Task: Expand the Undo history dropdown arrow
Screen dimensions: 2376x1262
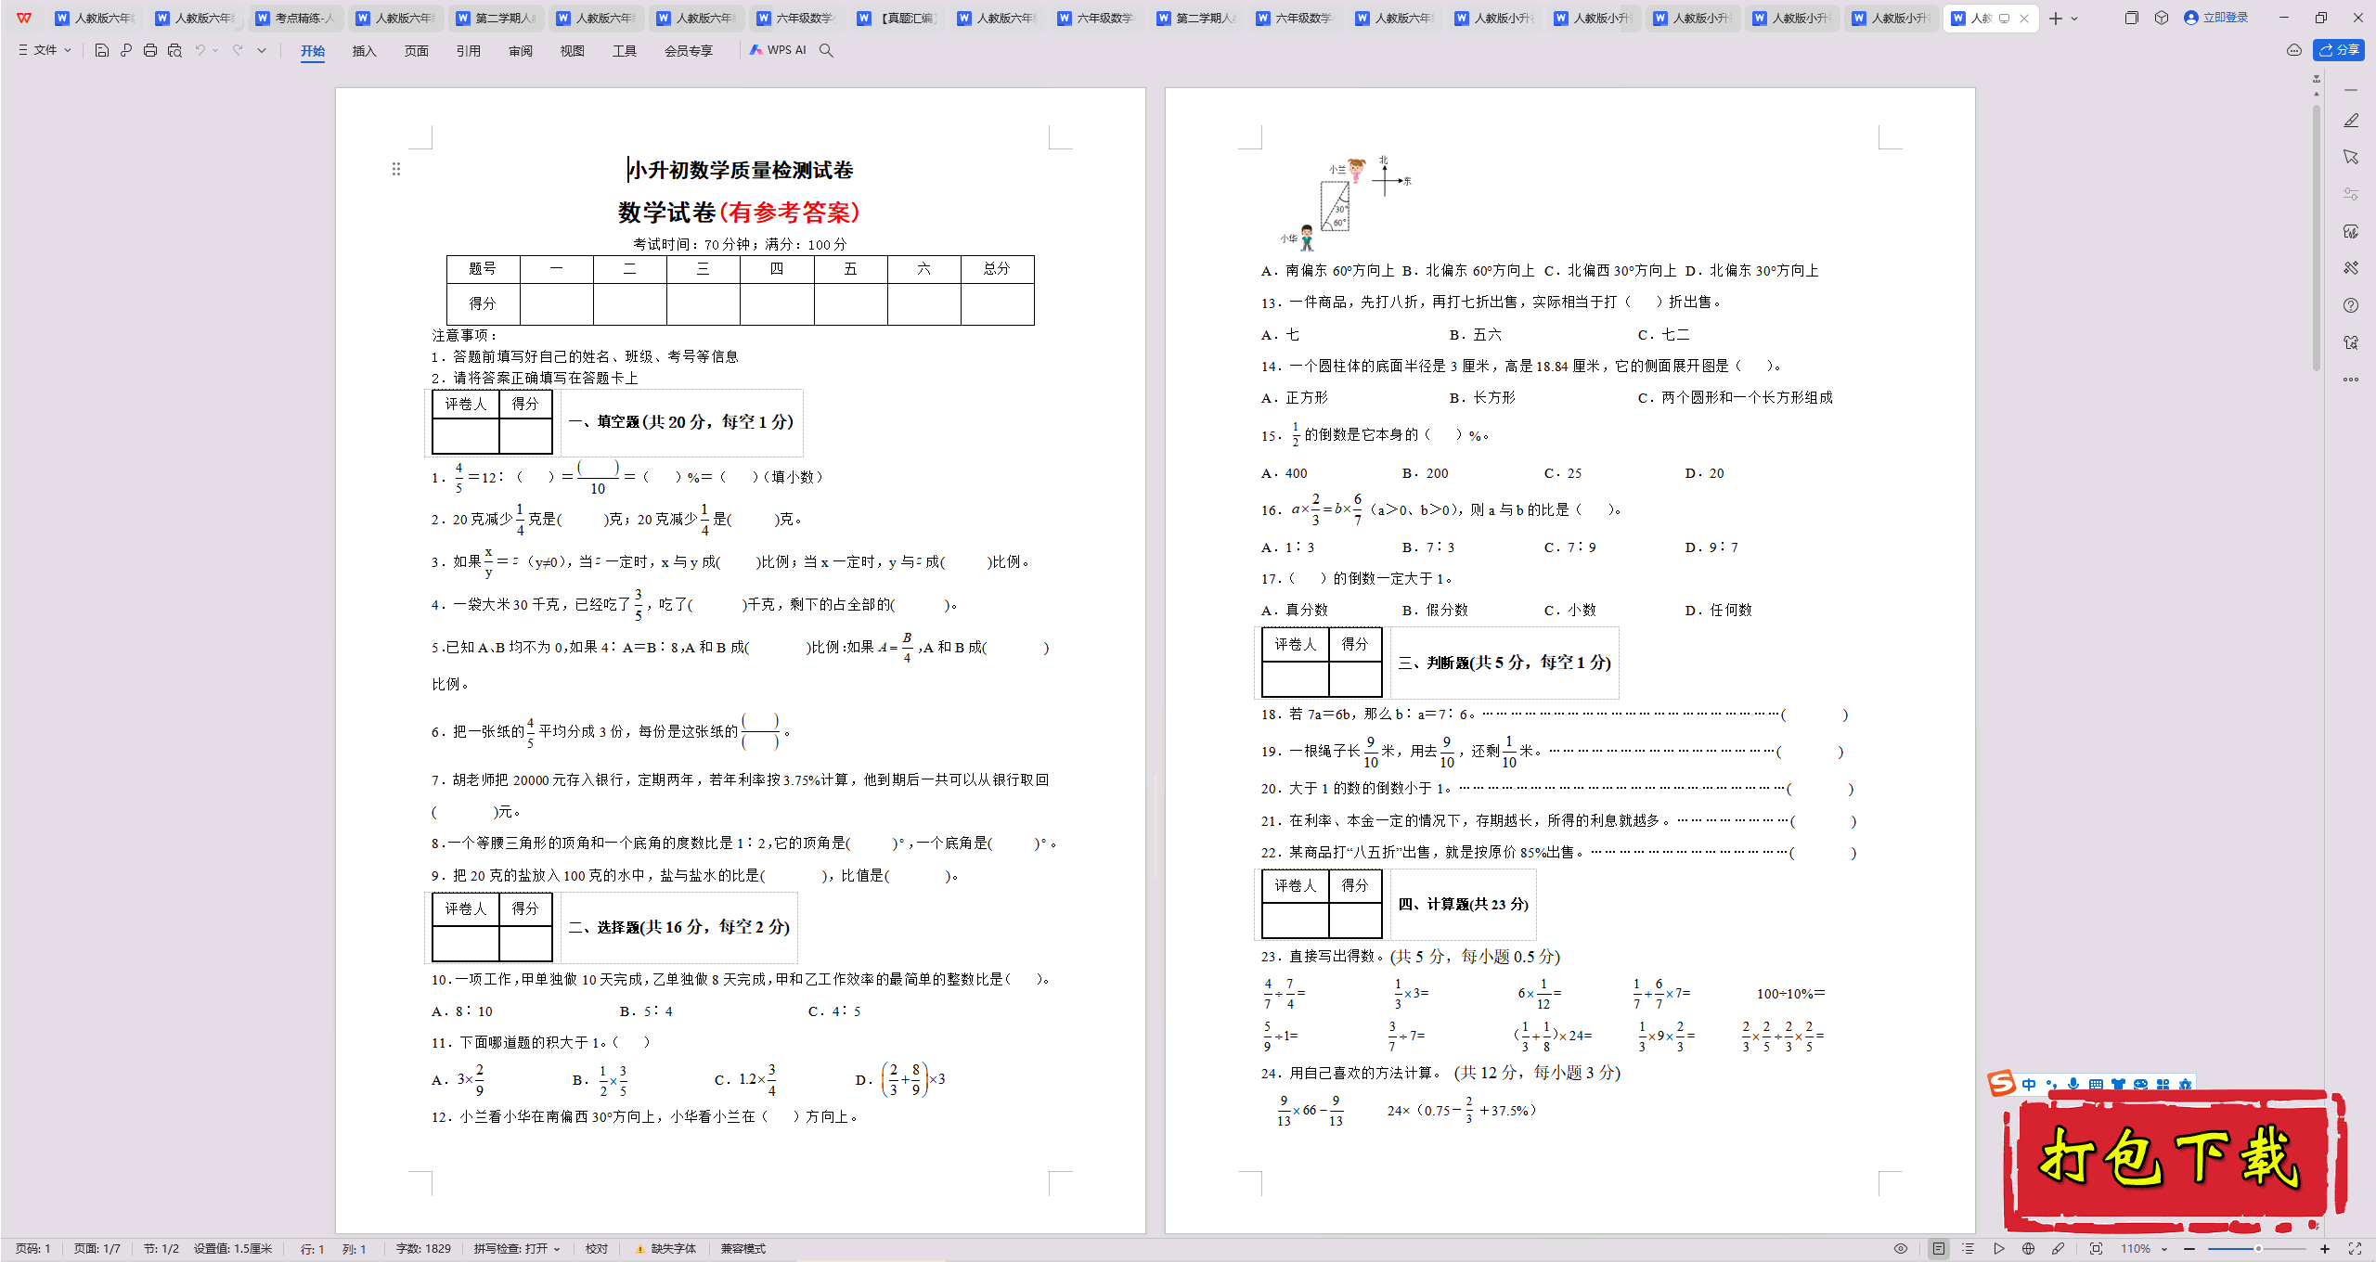Action: tap(215, 50)
